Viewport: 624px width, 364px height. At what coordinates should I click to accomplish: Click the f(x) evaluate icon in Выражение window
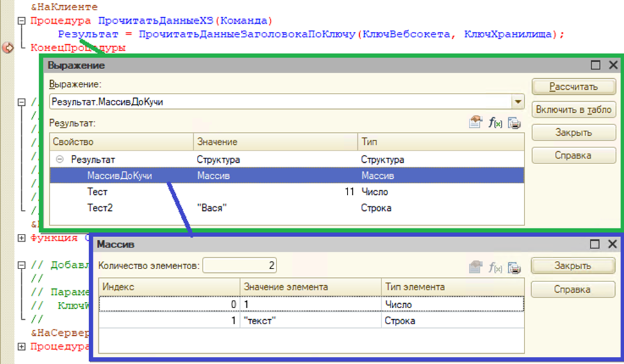pyautogui.click(x=495, y=123)
